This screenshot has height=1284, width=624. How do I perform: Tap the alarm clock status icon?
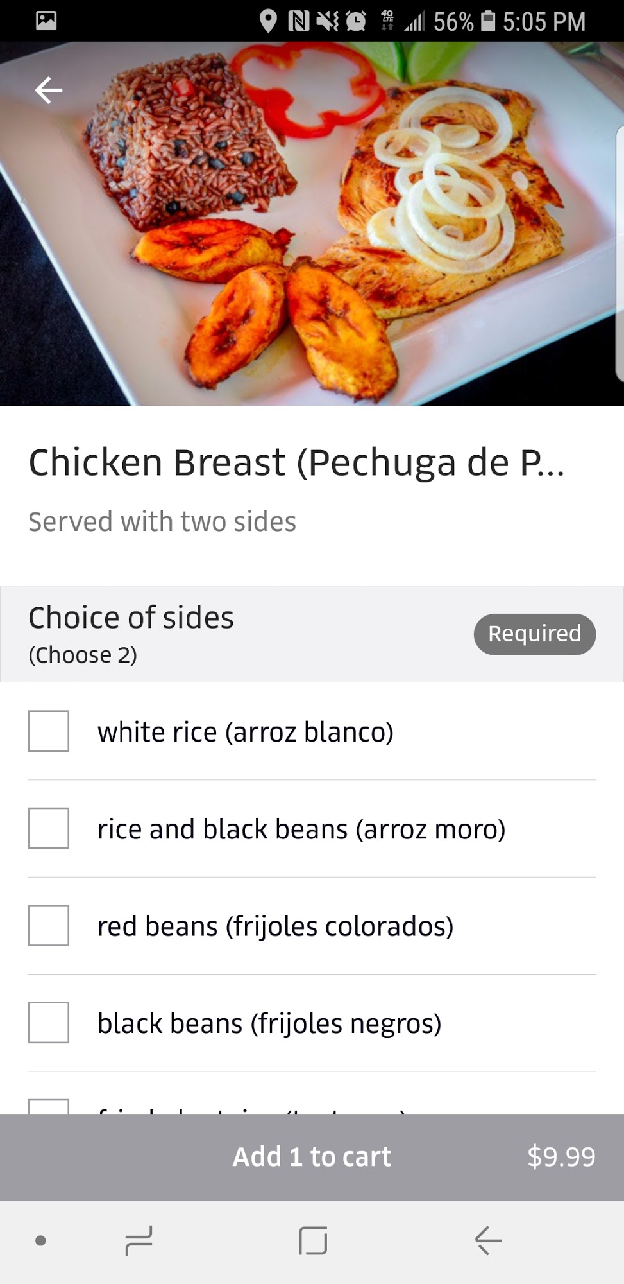pos(356,21)
